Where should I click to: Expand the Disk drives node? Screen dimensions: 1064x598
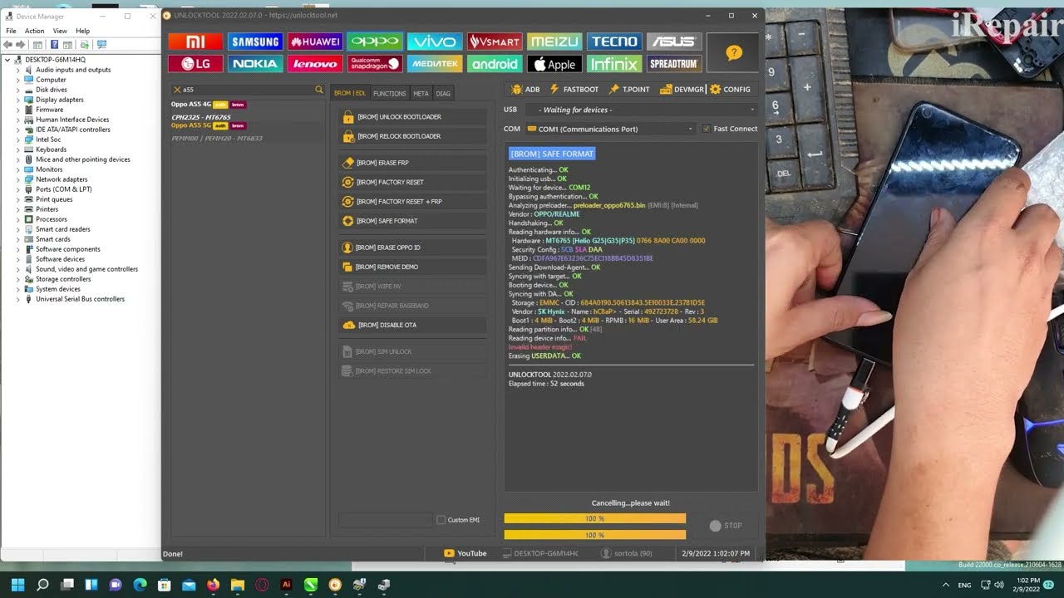tap(18, 90)
